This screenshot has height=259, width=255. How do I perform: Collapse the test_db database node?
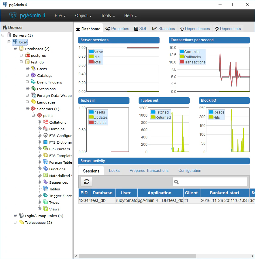[21, 62]
